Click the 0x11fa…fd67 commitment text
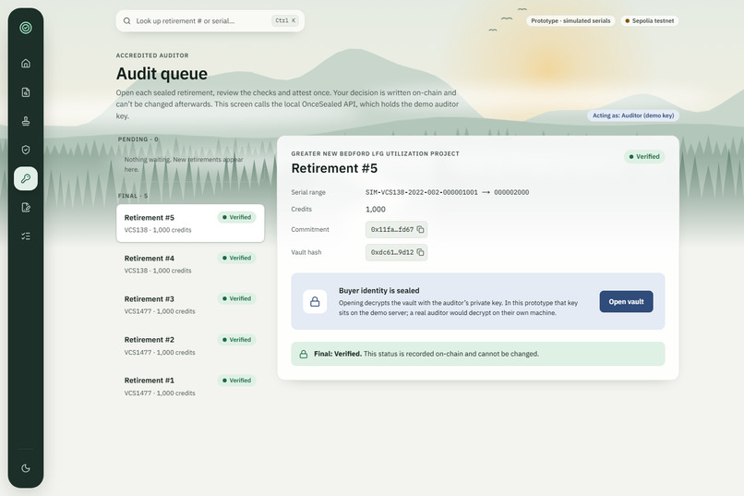 coord(392,229)
